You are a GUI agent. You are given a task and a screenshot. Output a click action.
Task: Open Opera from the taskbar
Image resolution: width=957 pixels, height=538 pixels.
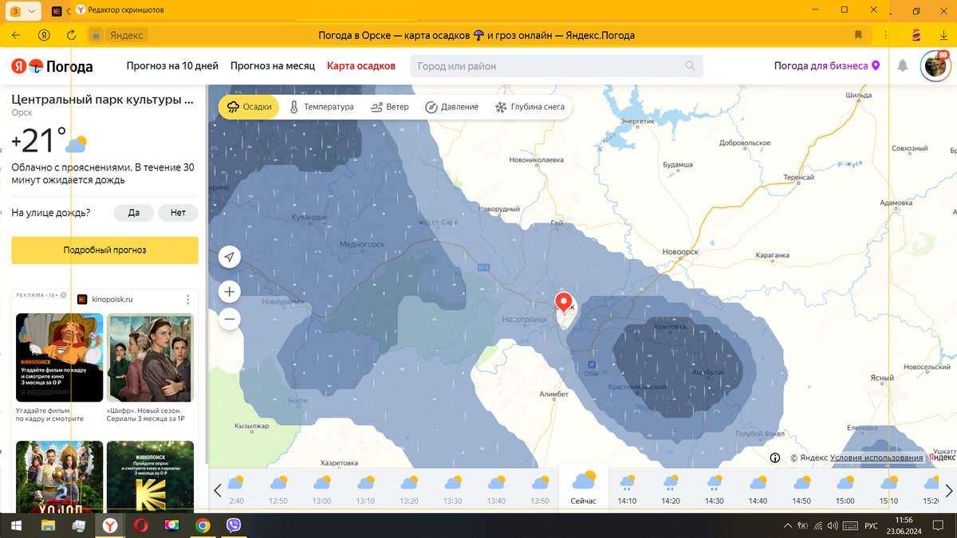(140, 526)
